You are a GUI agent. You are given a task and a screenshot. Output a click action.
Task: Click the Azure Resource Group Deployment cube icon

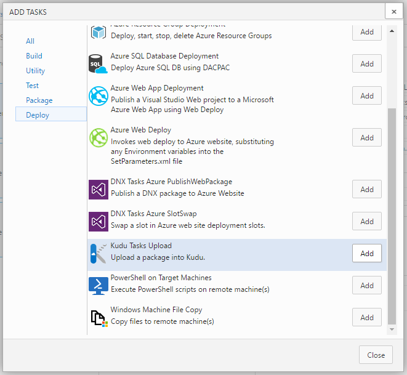point(99,33)
